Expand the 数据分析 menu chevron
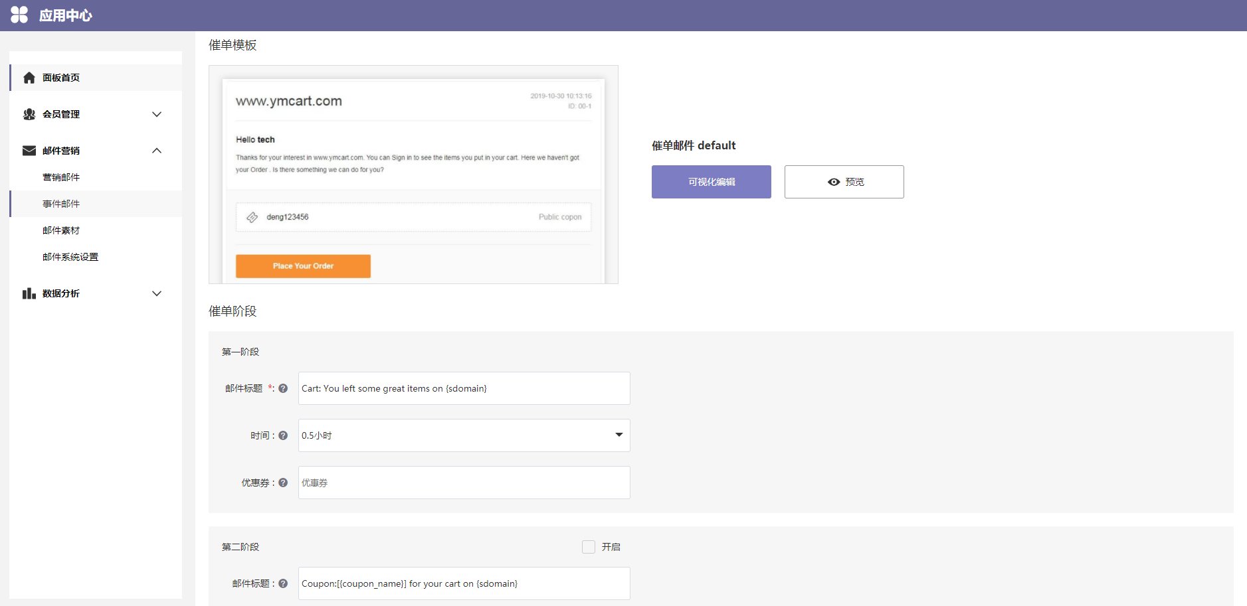This screenshot has width=1247, height=606. tap(157, 293)
